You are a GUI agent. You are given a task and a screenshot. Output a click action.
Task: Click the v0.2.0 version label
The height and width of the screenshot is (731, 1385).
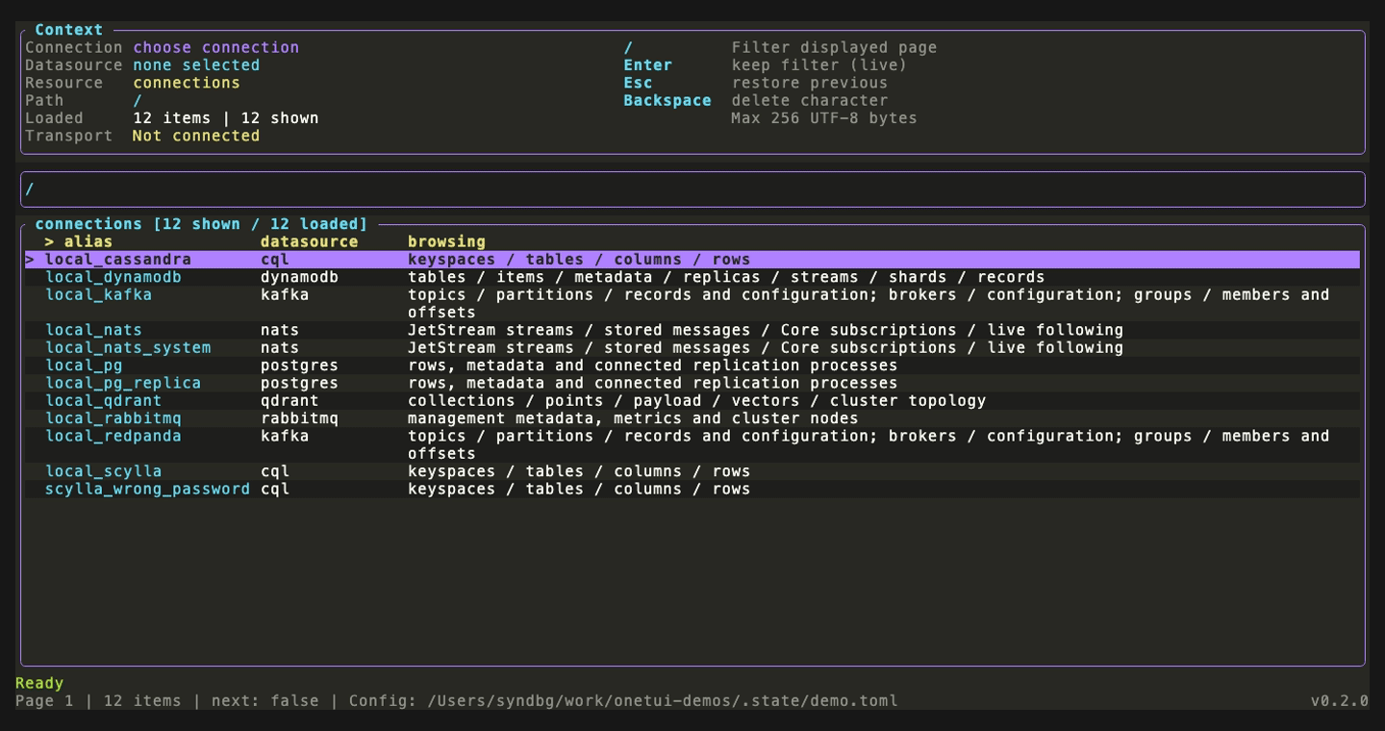click(x=1339, y=700)
